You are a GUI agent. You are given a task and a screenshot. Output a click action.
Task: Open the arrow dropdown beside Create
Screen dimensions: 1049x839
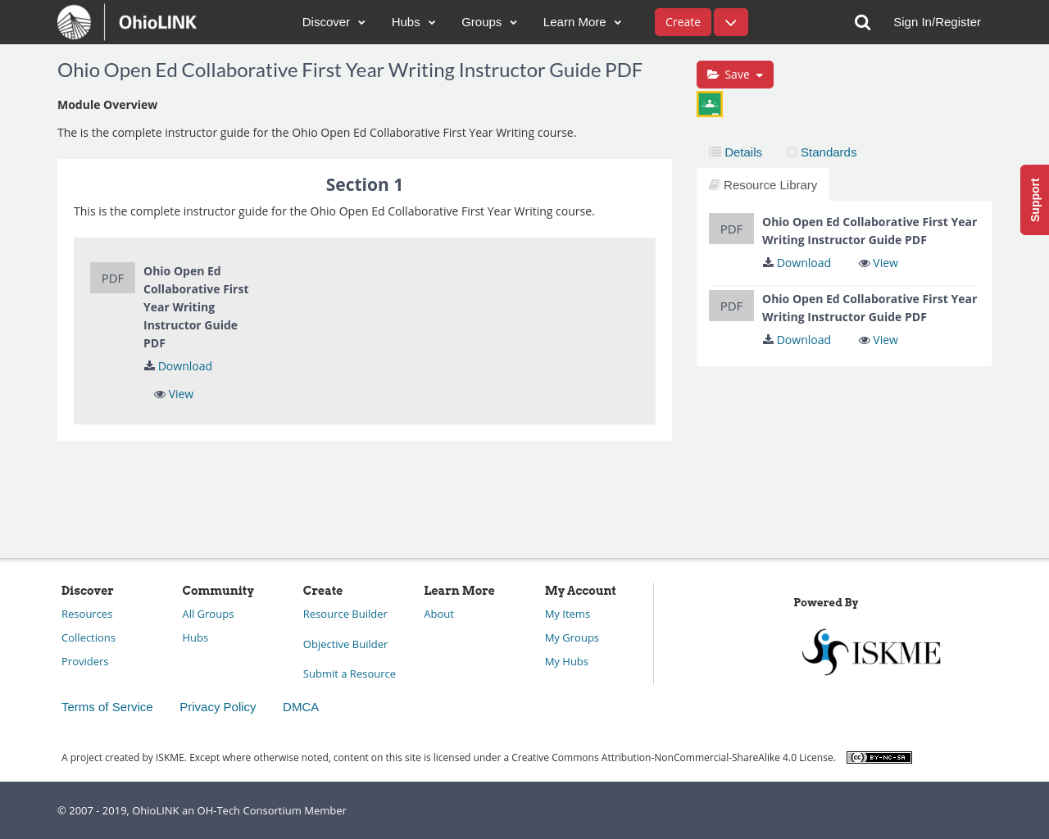pyautogui.click(x=730, y=22)
